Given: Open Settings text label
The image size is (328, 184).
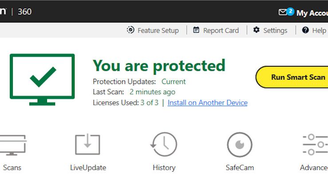Looking at the screenshot, I should click(x=275, y=31).
